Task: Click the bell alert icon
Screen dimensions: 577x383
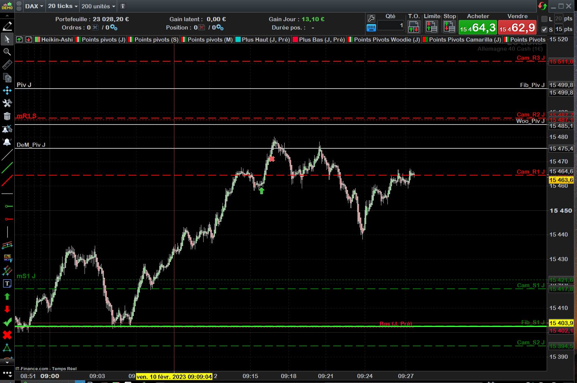Action: [7, 142]
